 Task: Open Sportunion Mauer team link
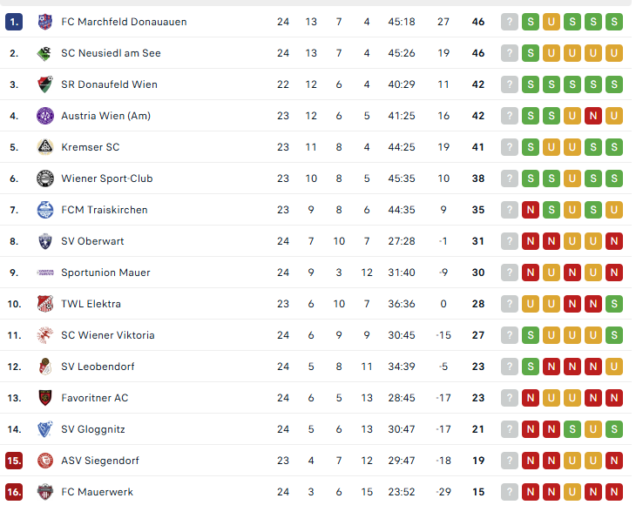105,273
